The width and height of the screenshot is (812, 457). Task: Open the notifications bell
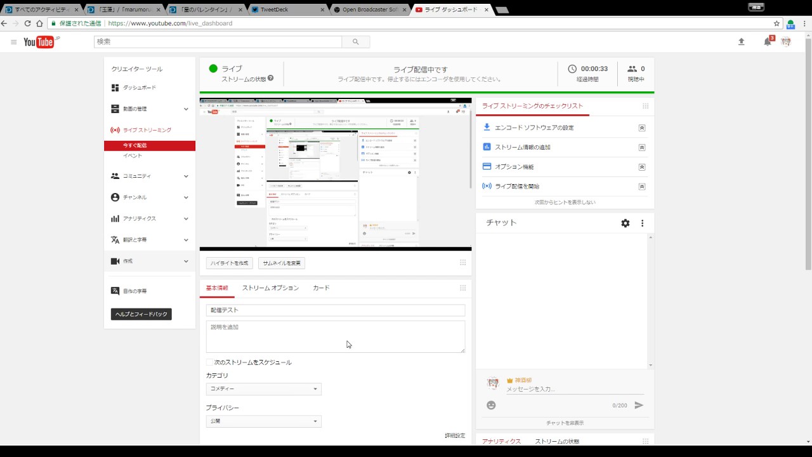tap(768, 42)
